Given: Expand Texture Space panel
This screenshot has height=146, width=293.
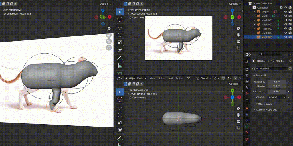Looking at the screenshot, I should coord(264,104).
